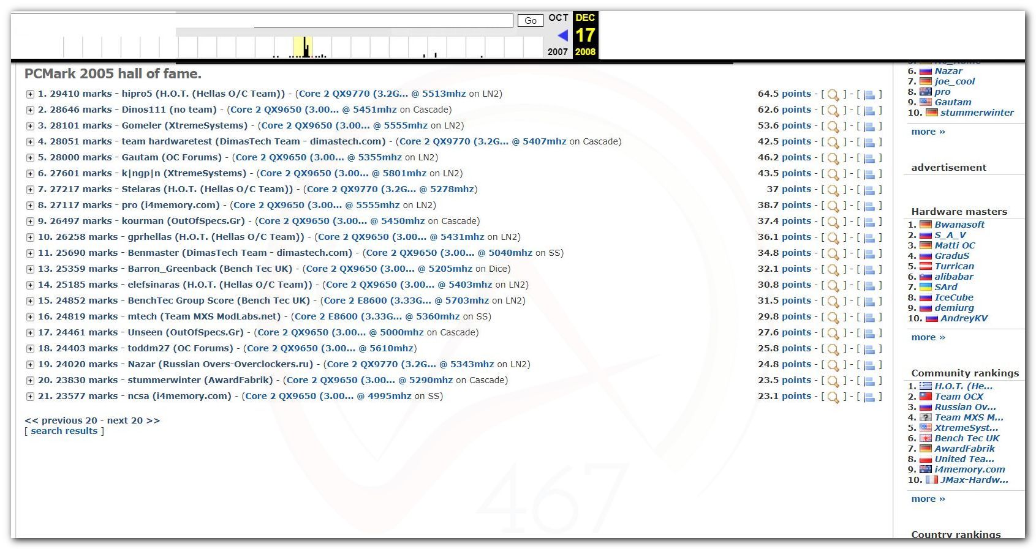
Task: Go to next 20 results
Action: [x=134, y=420]
